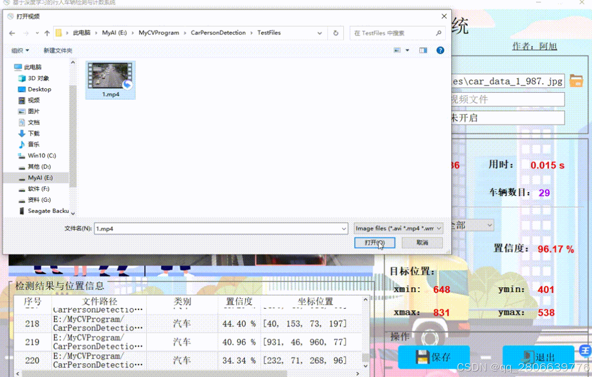The height and width of the screenshot is (377, 592).
Task: Select table row 218
Action: pos(188,324)
